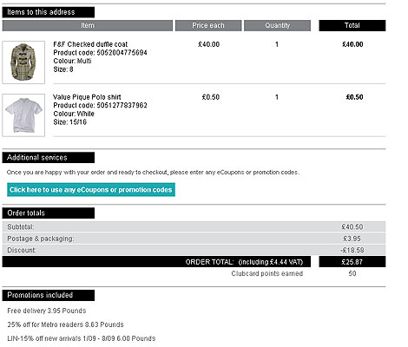
Task: Click the Additional services heading
Action: [49, 158]
